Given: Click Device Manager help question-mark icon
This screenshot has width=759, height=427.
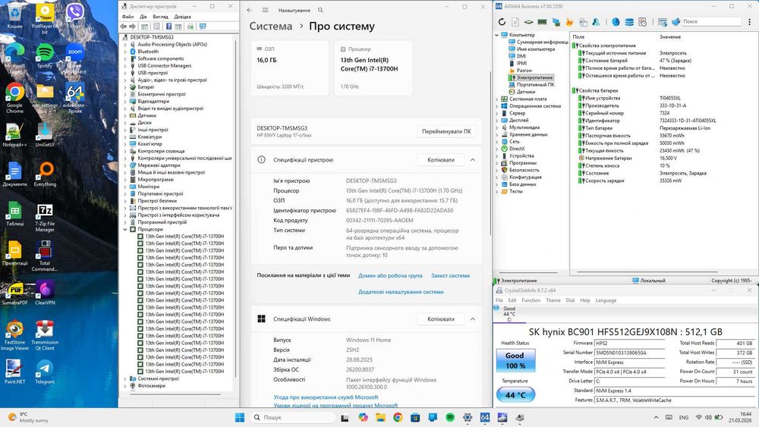Looking at the screenshot, I should pos(168,27).
